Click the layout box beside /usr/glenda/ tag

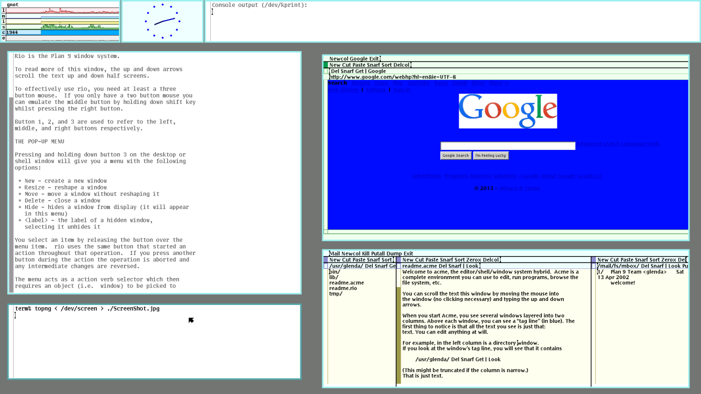click(326, 266)
